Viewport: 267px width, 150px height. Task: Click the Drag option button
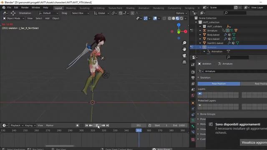(64, 13)
